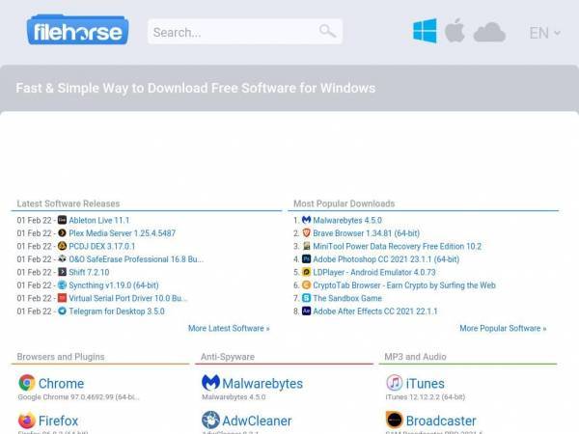The width and height of the screenshot is (579, 434).
Task: Open Malwarebytes 4.5.0 link in popular downloads
Action: tap(347, 220)
